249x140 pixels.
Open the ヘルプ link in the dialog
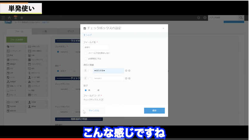point(88,35)
